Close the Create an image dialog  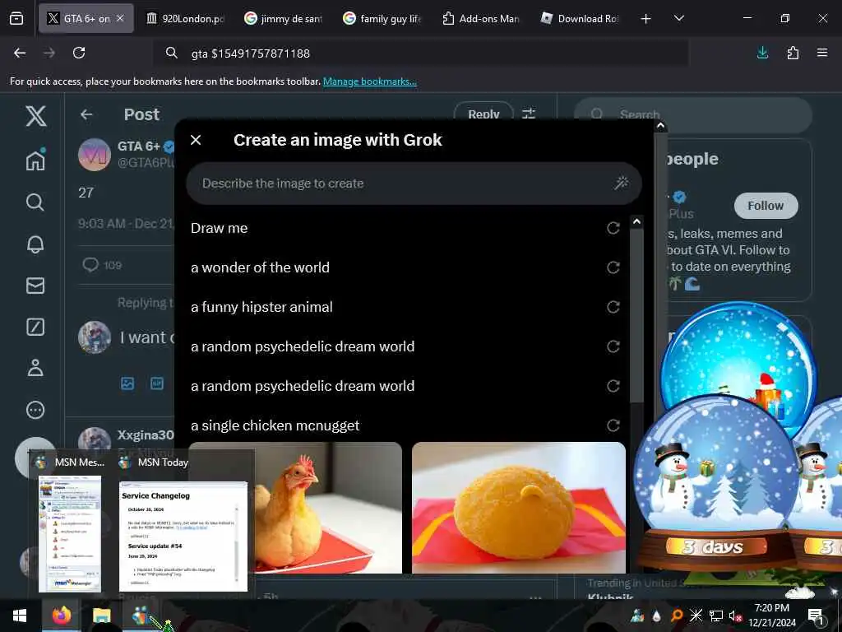click(x=196, y=140)
